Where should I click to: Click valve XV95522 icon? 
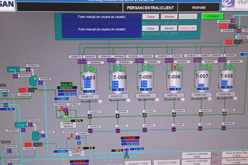click(15, 76)
